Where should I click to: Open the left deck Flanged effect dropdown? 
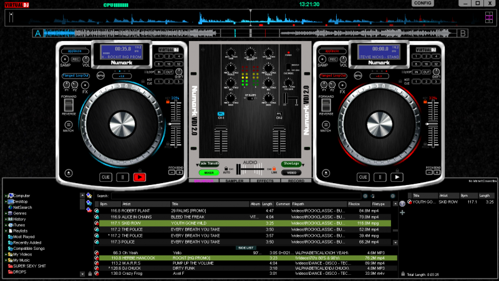coord(75,75)
